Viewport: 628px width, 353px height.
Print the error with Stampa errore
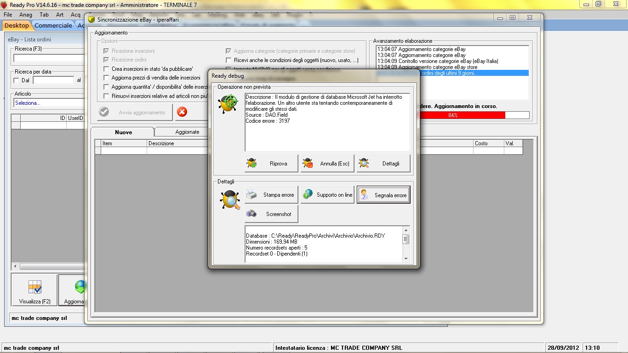[x=271, y=195]
